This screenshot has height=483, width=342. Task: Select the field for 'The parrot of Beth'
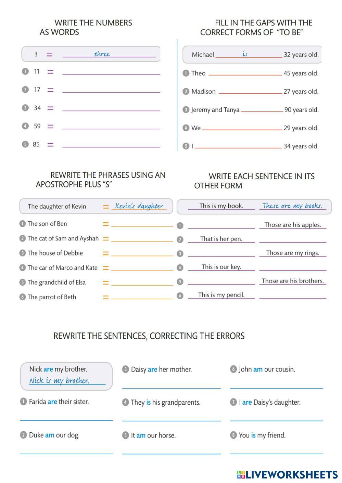pyautogui.click(x=142, y=296)
